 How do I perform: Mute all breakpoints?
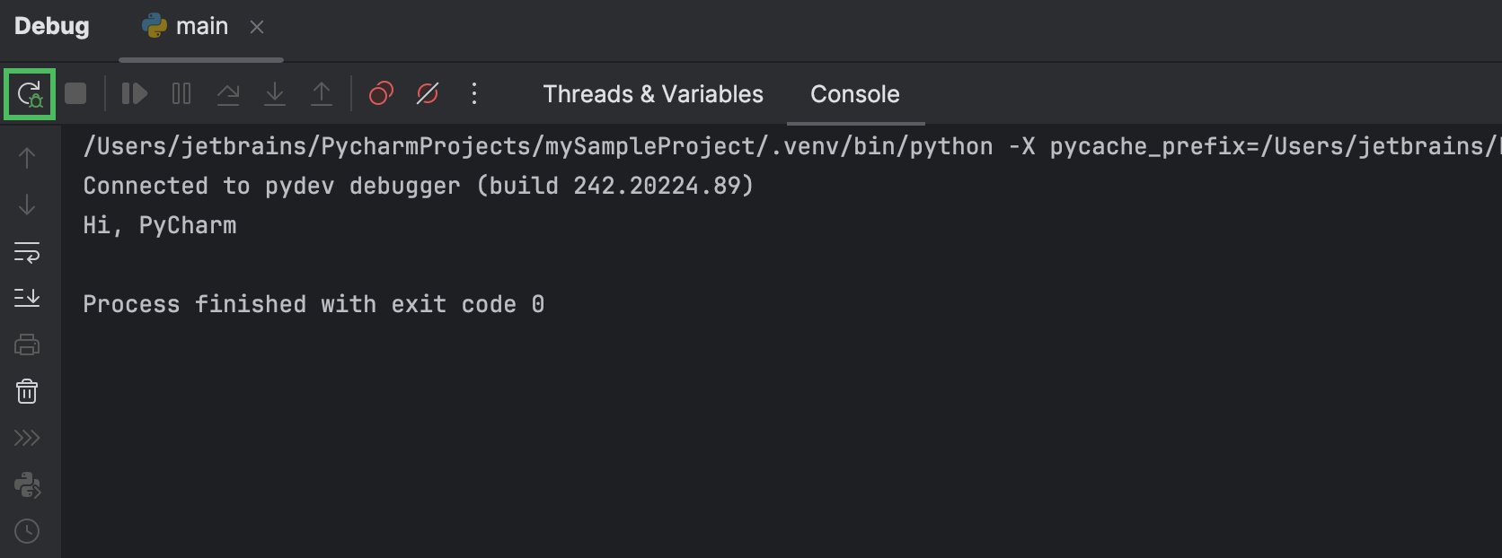pos(427,93)
